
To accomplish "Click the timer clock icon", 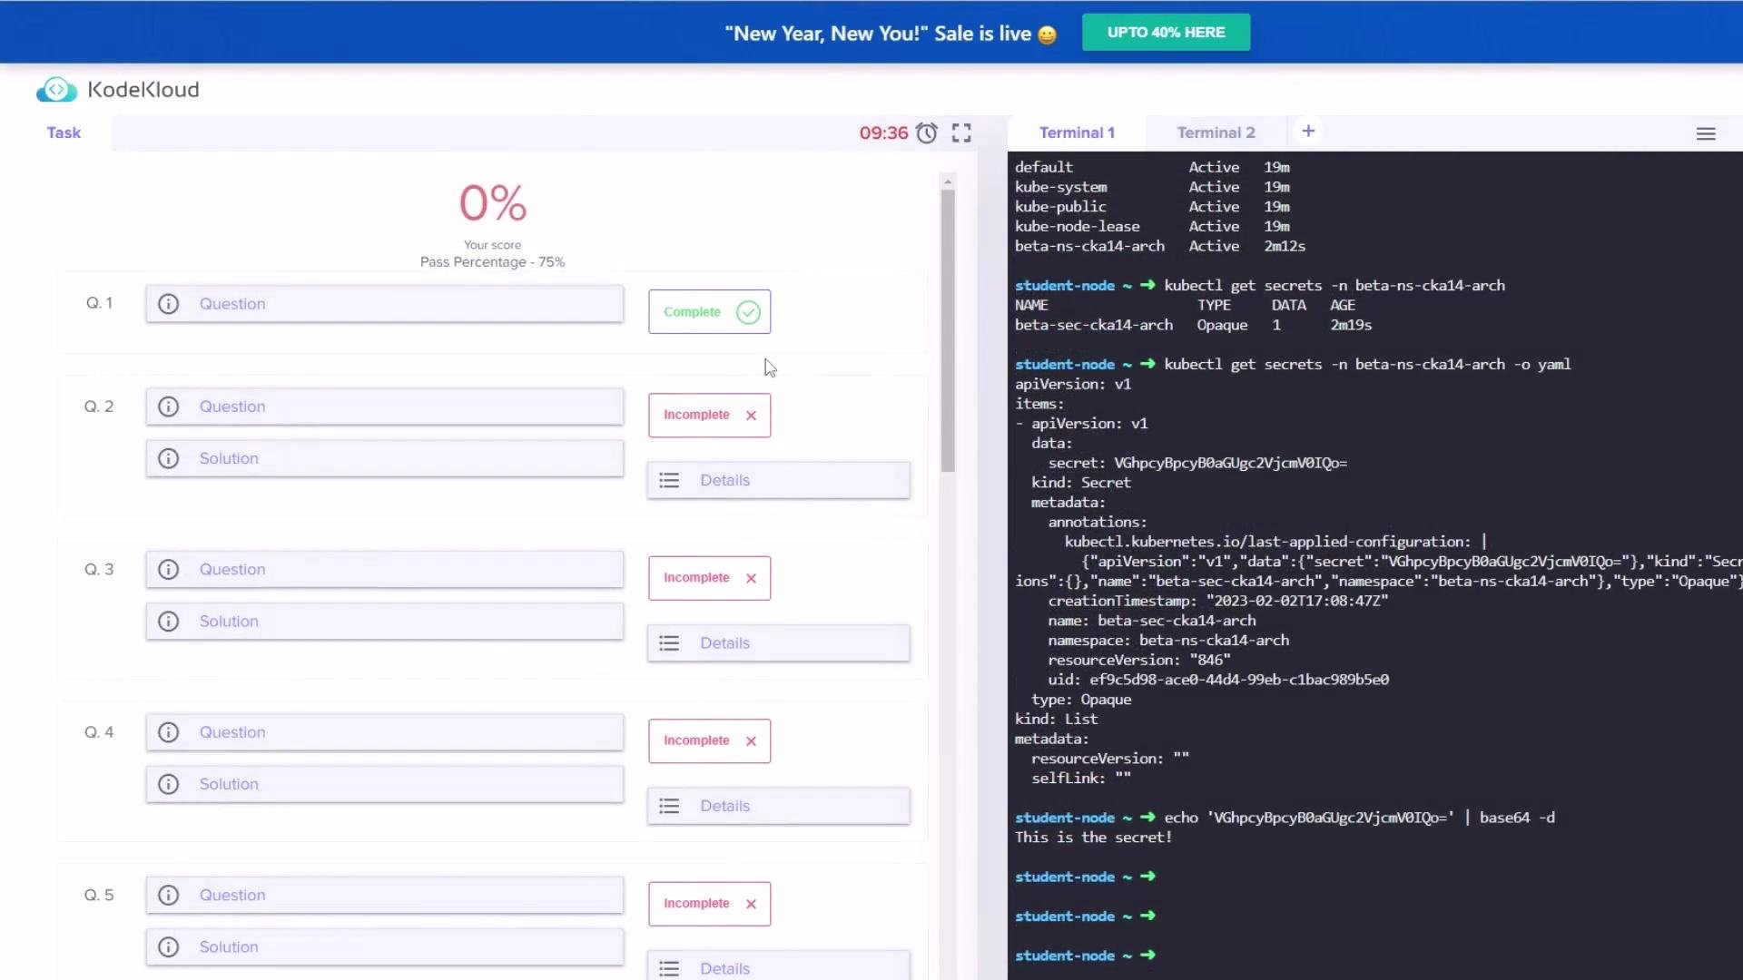I will [926, 133].
